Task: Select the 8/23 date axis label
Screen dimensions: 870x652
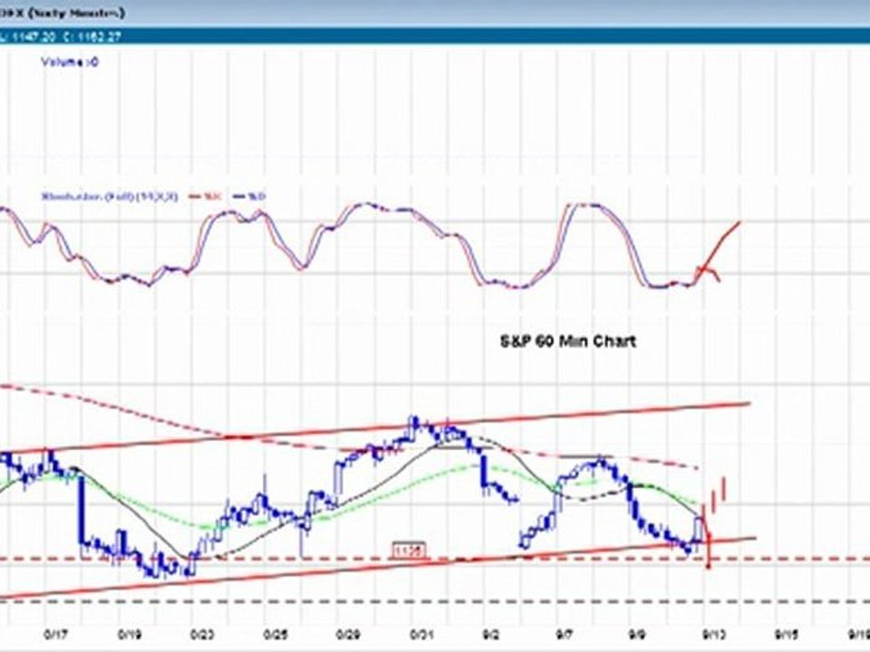Action: tap(202, 634)
